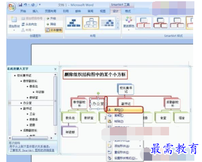Select the 副书记 box in the chart
202x162 pixels.
126,103
